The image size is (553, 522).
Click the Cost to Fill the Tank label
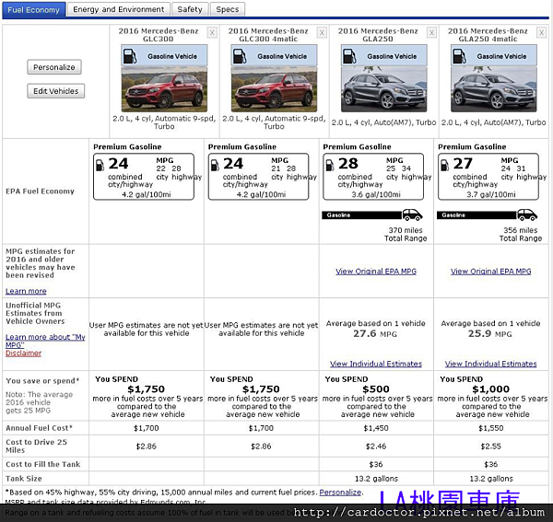click(43, 464)
